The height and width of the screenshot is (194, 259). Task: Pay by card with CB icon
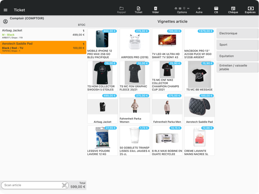[x=216, y=10]
